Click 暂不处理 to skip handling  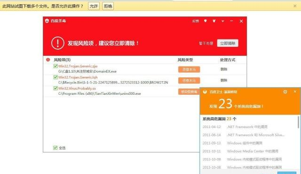[206, 44]
